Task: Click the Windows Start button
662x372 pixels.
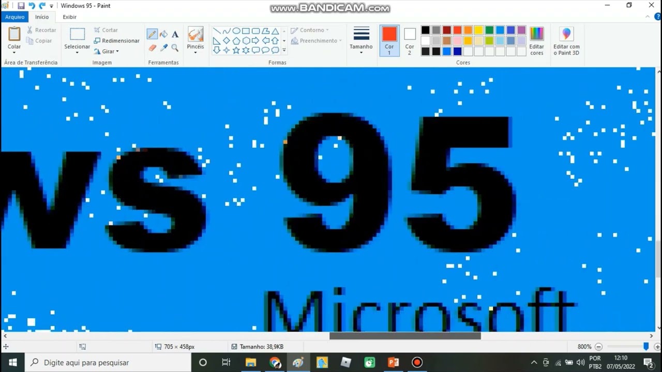Action: coord(12,362)
